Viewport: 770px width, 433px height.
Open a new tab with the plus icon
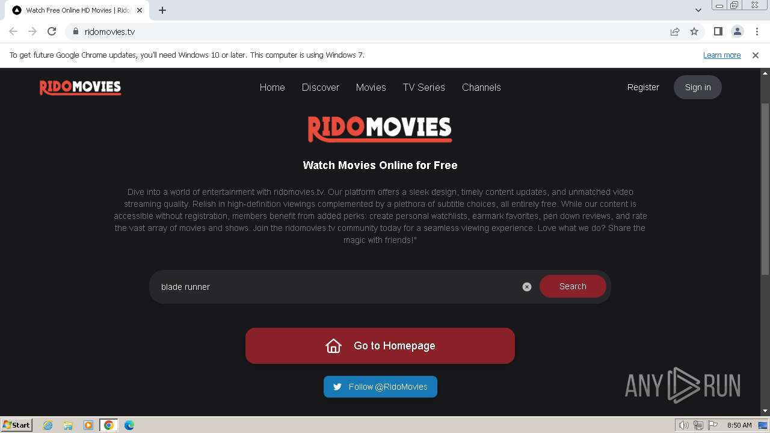(x=162, y=10)
